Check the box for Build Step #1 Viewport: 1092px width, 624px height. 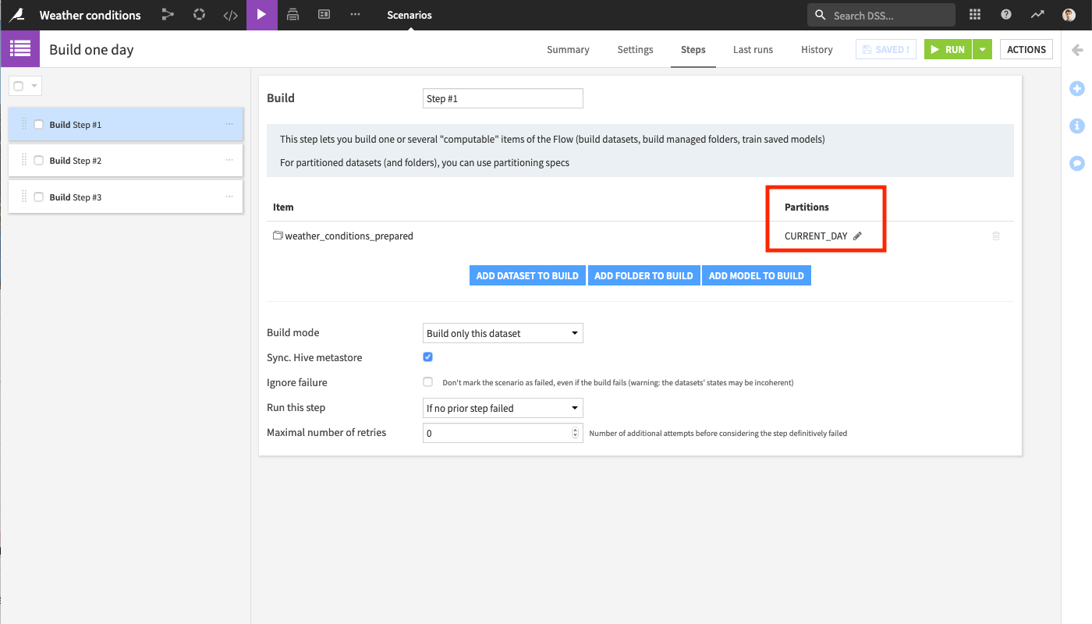click(x=39, y=125)
